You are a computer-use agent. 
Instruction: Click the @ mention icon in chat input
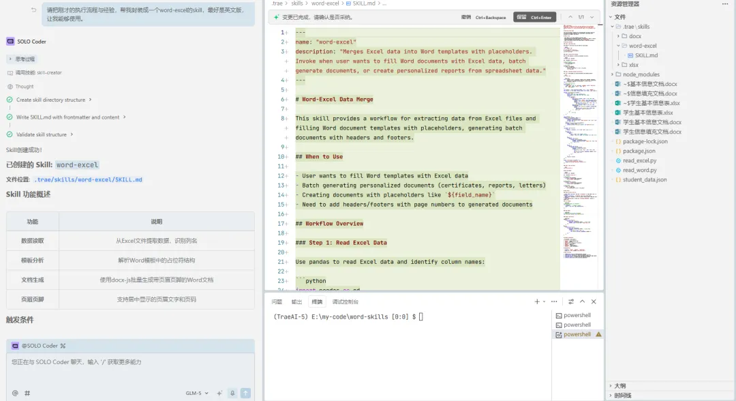click(x=15, y=393)
